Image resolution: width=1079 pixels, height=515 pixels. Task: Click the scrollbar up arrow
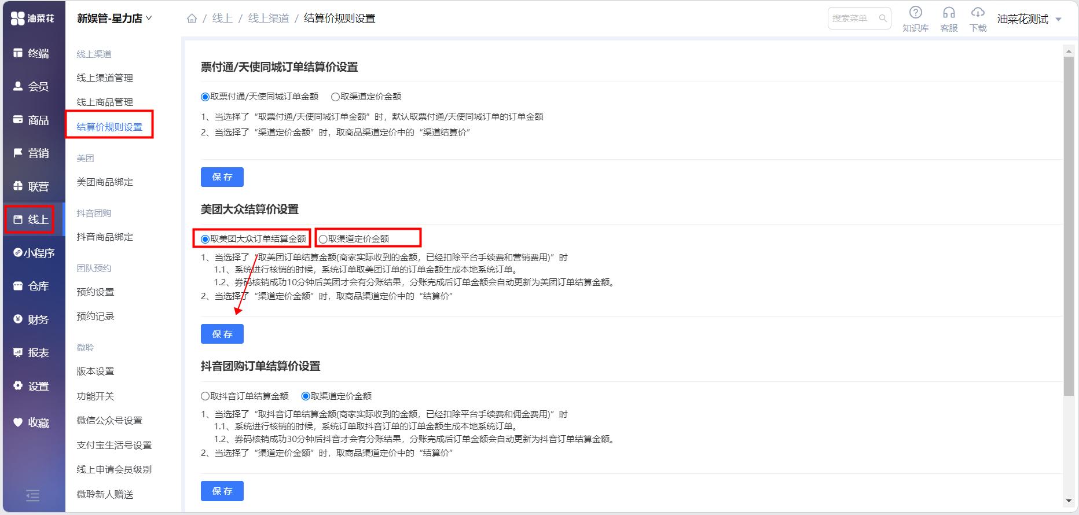click(x=1069, y=51)
